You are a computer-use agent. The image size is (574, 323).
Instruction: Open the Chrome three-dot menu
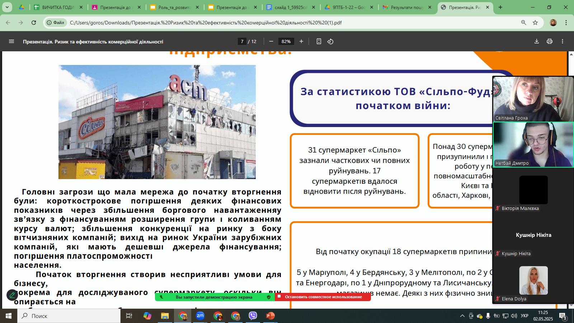[566, 23]
